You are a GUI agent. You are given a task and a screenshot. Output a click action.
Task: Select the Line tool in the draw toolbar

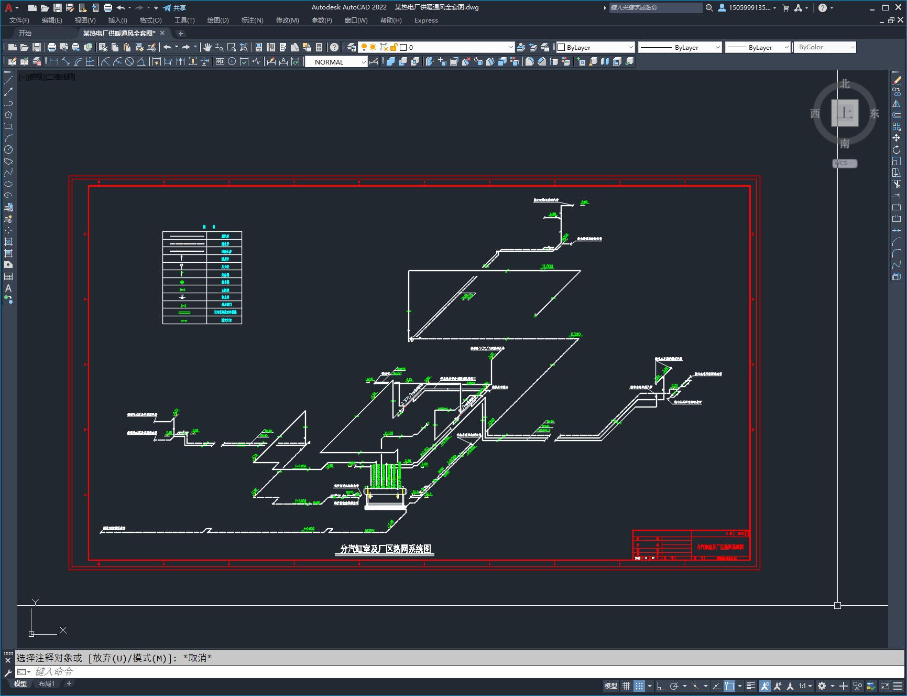point(8,80)
